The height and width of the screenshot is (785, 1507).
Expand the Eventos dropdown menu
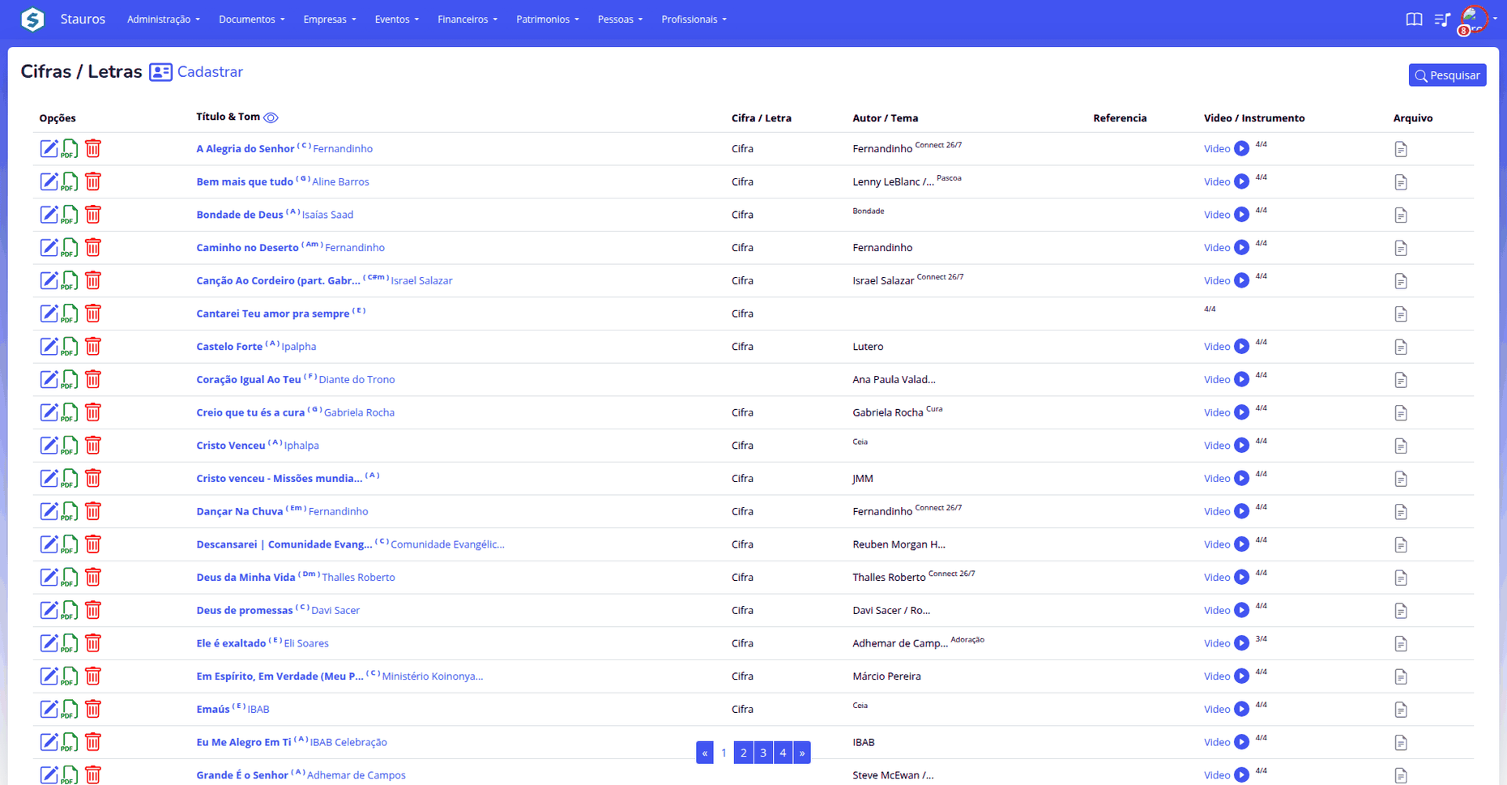(396, 19)
